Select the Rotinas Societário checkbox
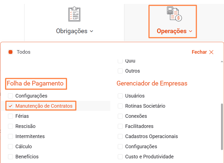 120,106
